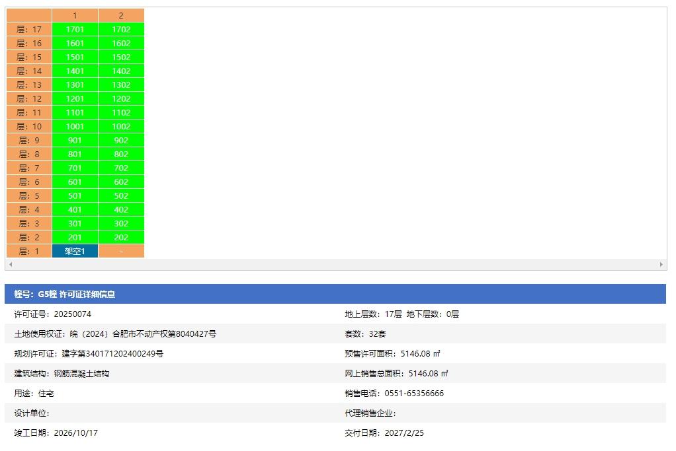This screenshot has height=451, width=676.
Task: Click 建筑结构 钢筋混凝土结构 text
Action: (x=62, y=374)
